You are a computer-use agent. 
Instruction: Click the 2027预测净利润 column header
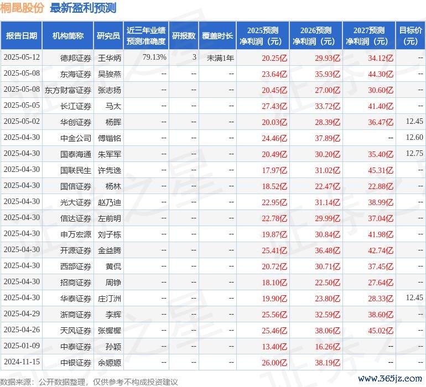pos(369,36)
